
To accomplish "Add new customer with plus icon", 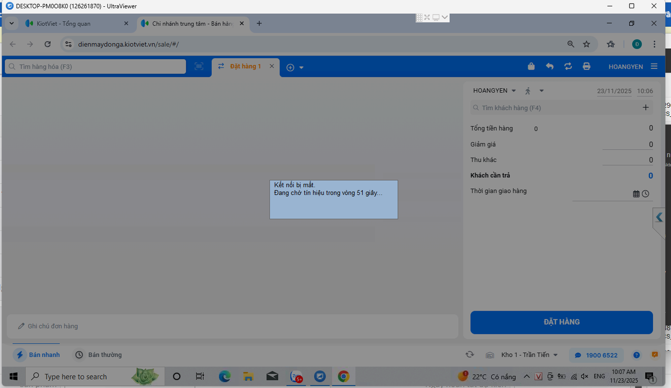I will [x=645, y=108].
